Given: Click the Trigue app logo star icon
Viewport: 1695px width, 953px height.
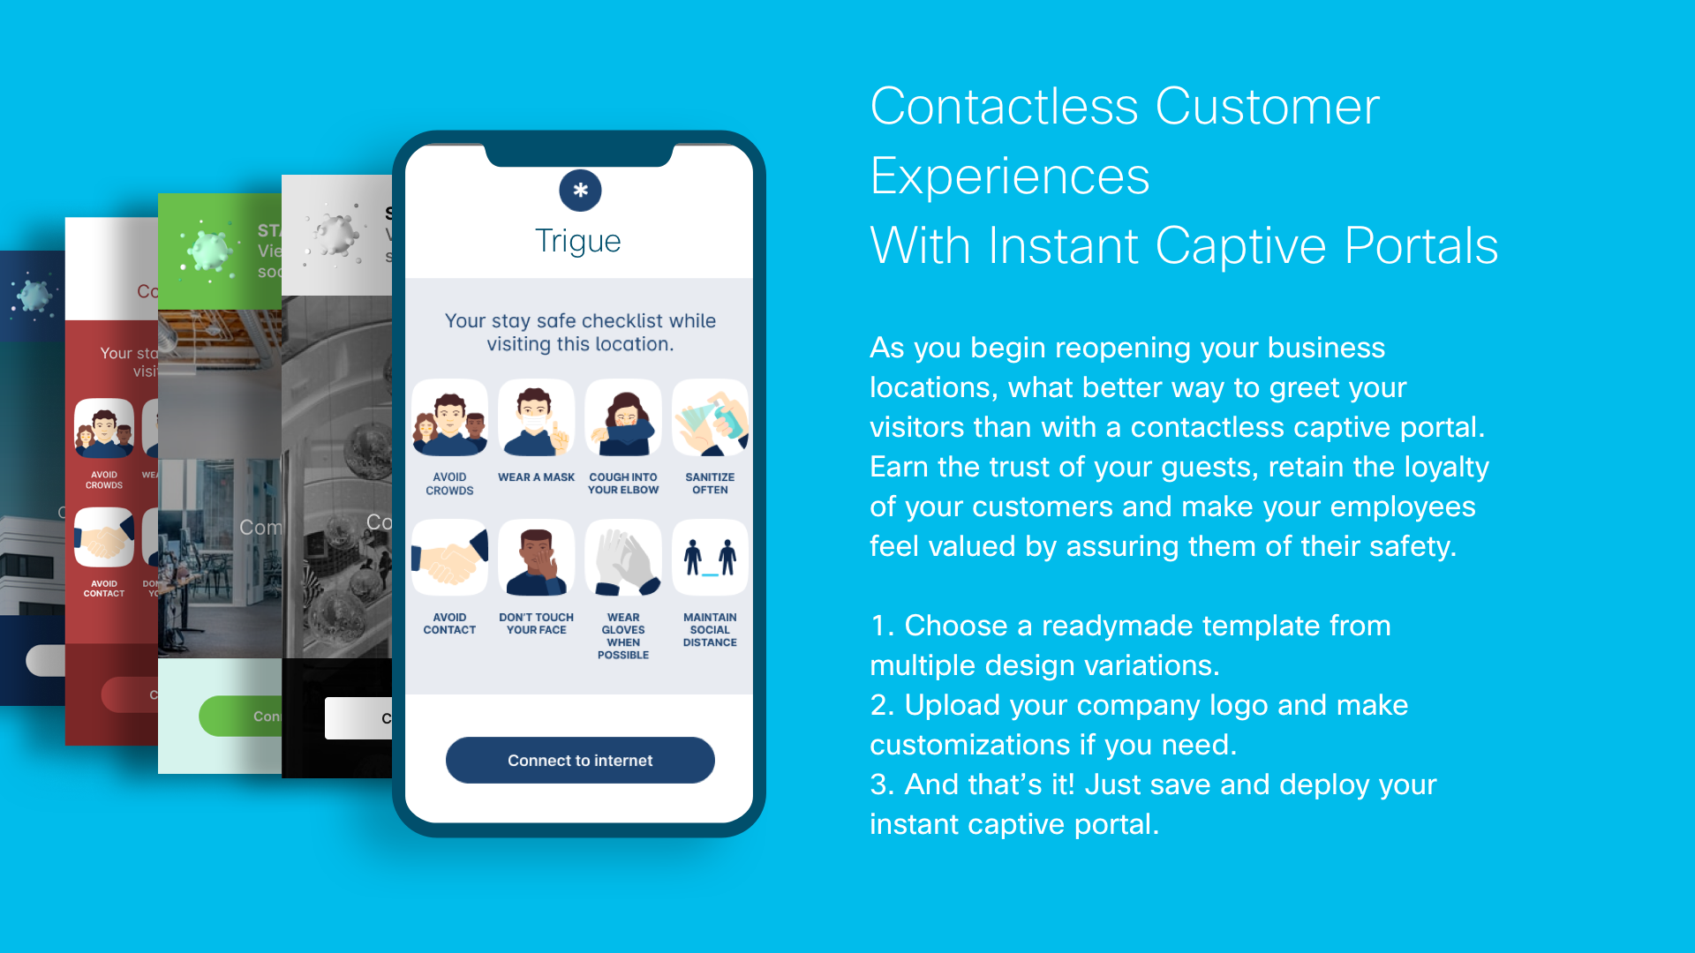Looking at the screenshot, I should (578, 190).
